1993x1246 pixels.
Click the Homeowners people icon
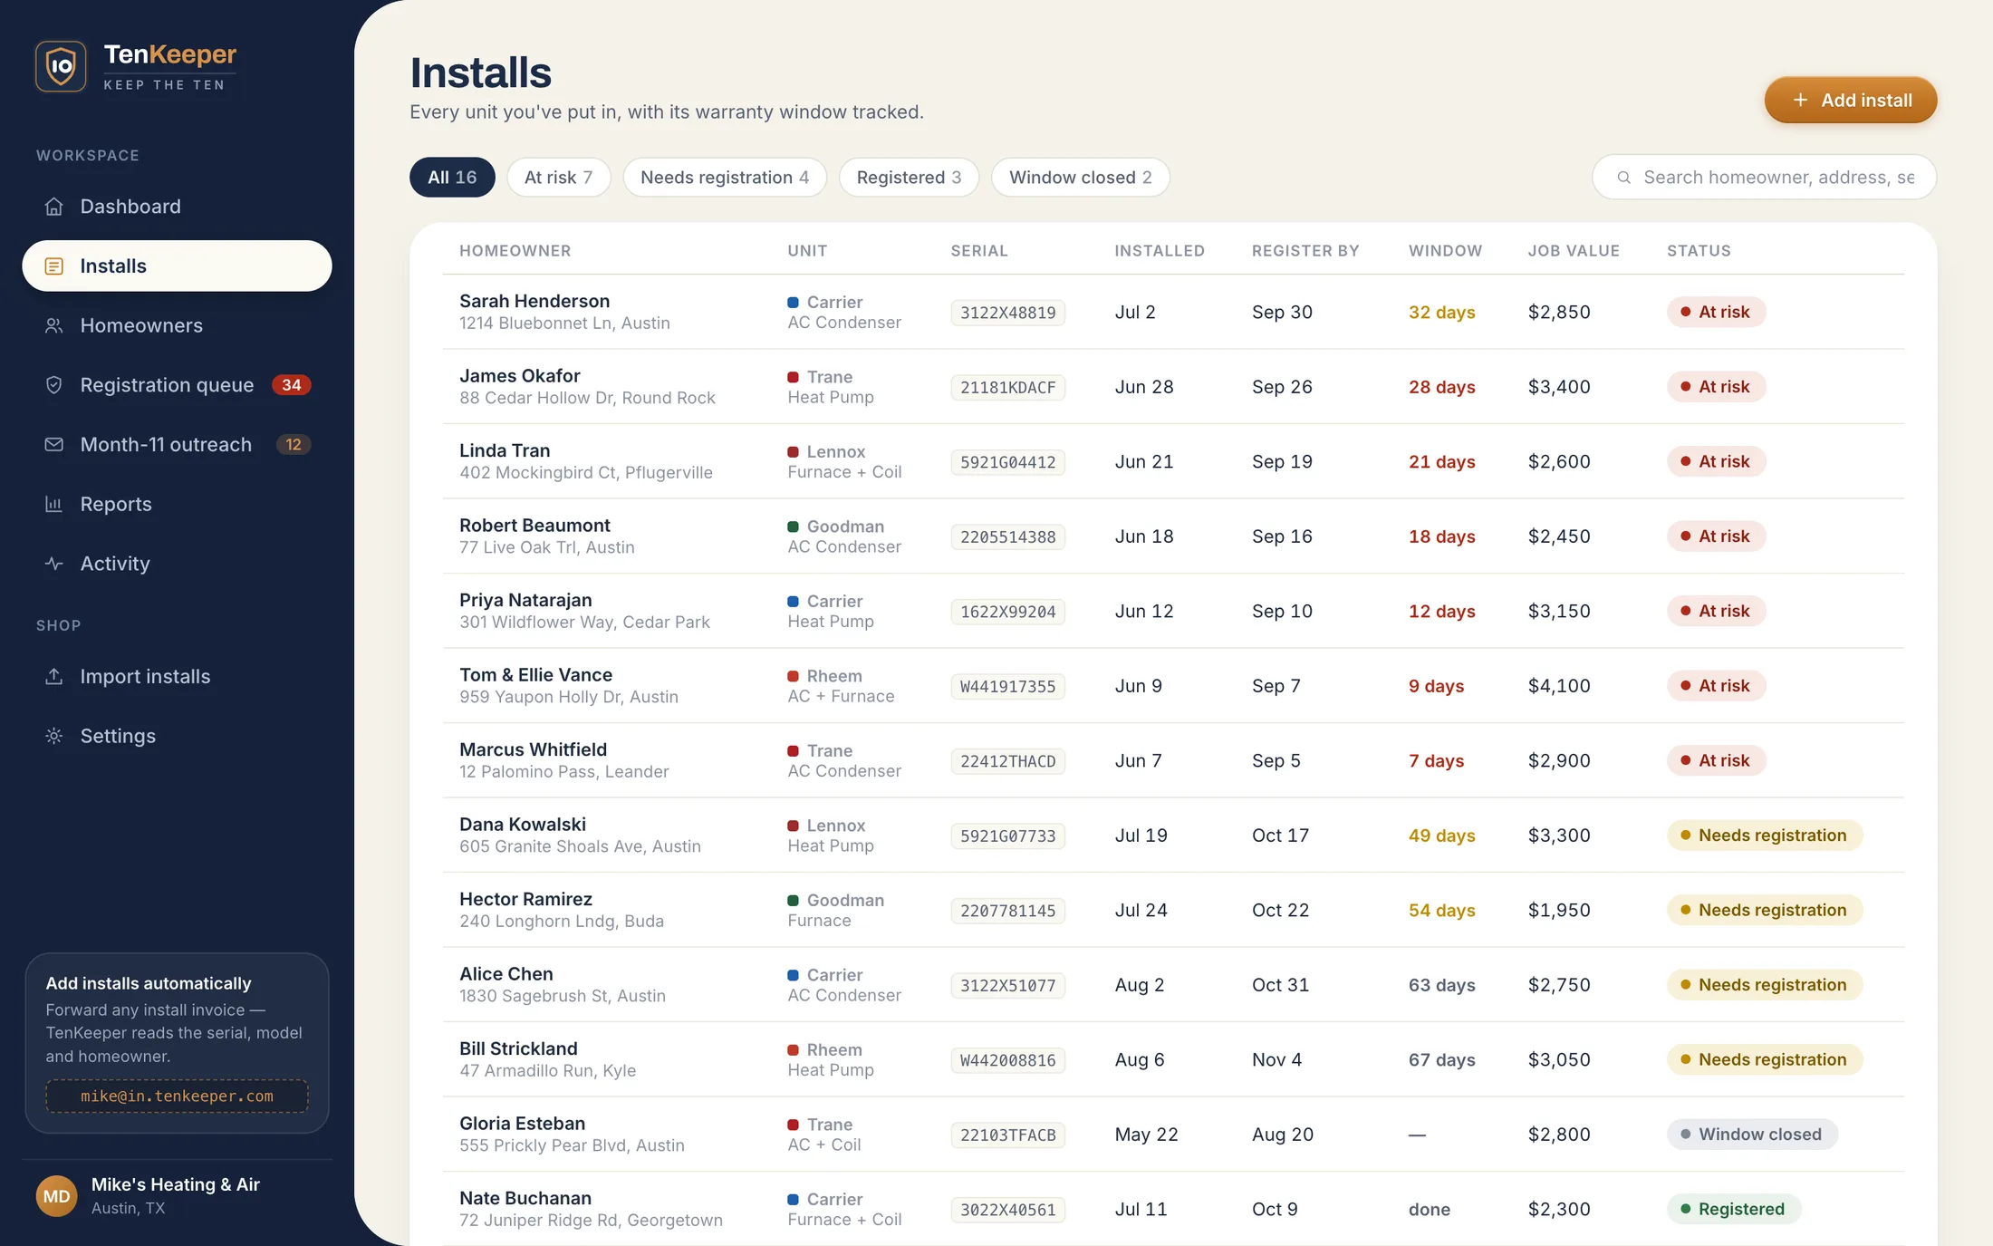point(54,325)
